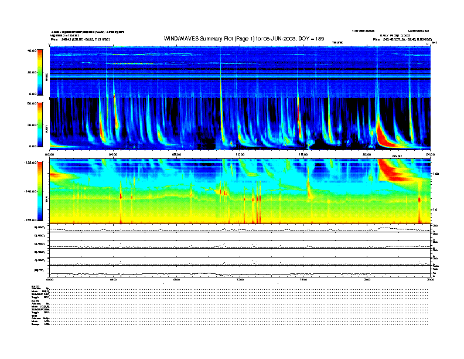Click the 20:00 tick label under RAD1 panel
The image size is (464, 359).
pyautogui.click(x=367, y=154)
